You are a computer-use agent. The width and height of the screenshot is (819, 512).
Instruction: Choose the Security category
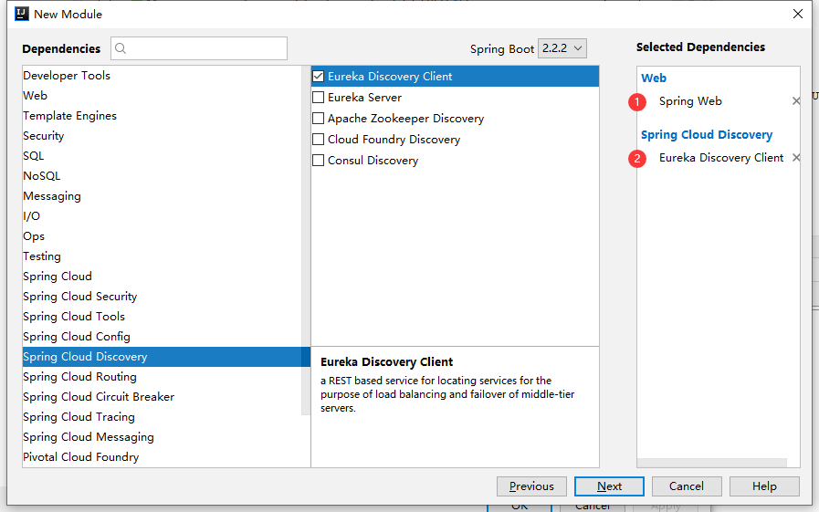point(162,136)
